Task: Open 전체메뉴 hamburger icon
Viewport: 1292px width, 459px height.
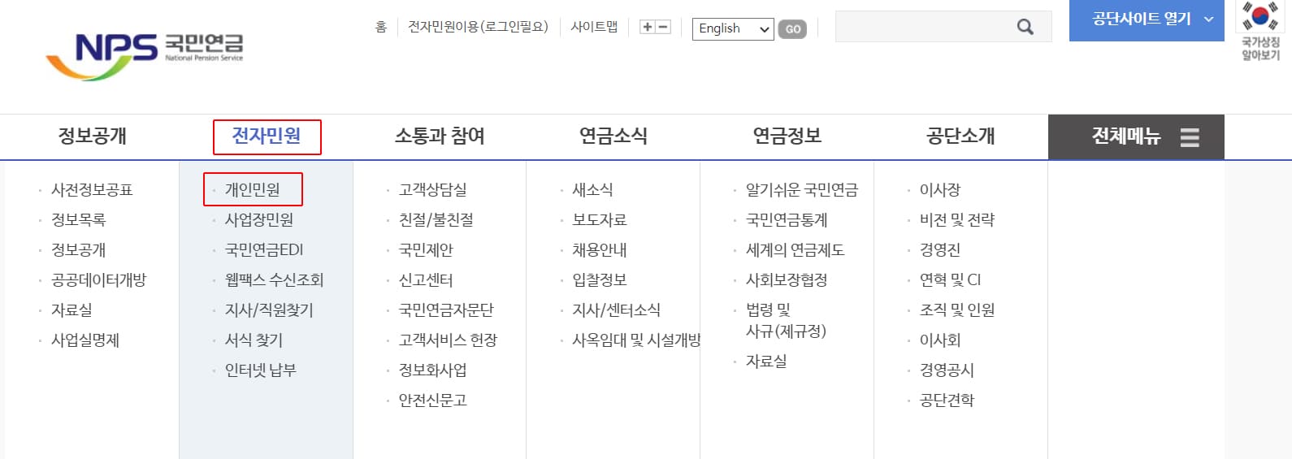Action: pyautogui.click(x=1190, y=137)
